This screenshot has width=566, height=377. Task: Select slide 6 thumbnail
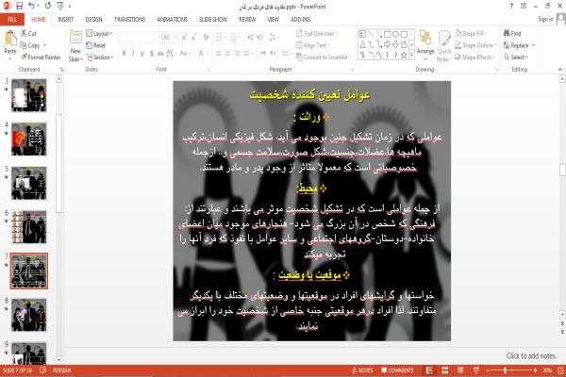coord(29,227)
